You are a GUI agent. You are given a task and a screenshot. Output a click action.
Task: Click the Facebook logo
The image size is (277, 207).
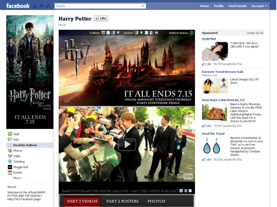[x=18, y=6]
